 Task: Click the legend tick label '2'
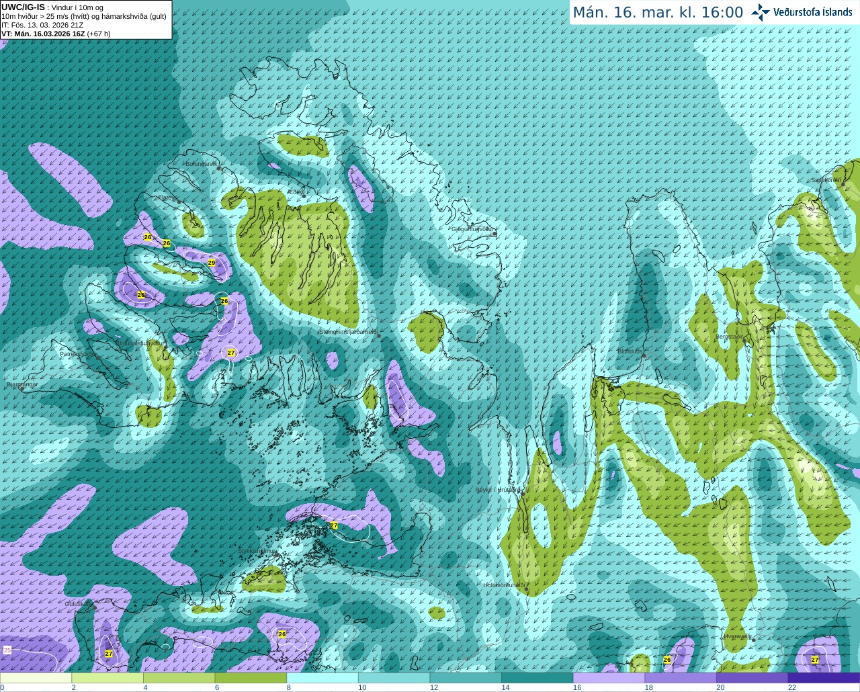pos(73,687)
